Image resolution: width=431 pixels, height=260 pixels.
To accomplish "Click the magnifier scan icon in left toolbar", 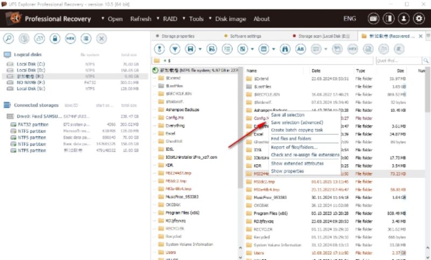I will [9, 38].
